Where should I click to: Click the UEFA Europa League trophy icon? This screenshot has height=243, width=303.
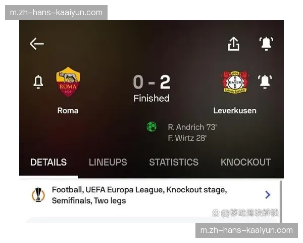click(x=38, y=195)
